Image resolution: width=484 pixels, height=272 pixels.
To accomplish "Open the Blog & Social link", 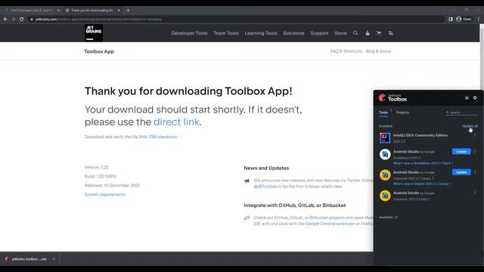I will 378,51.
